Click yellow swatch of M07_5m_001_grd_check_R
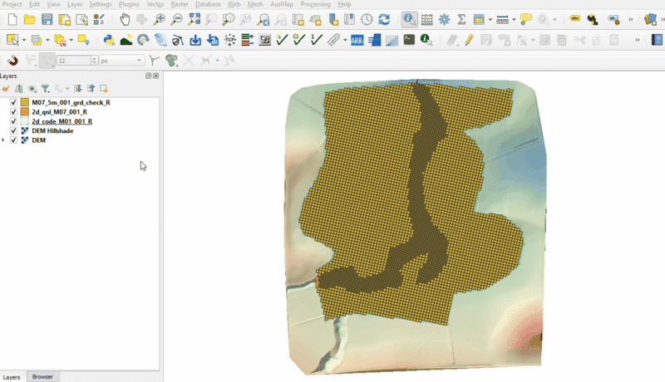 coord(25,102)
